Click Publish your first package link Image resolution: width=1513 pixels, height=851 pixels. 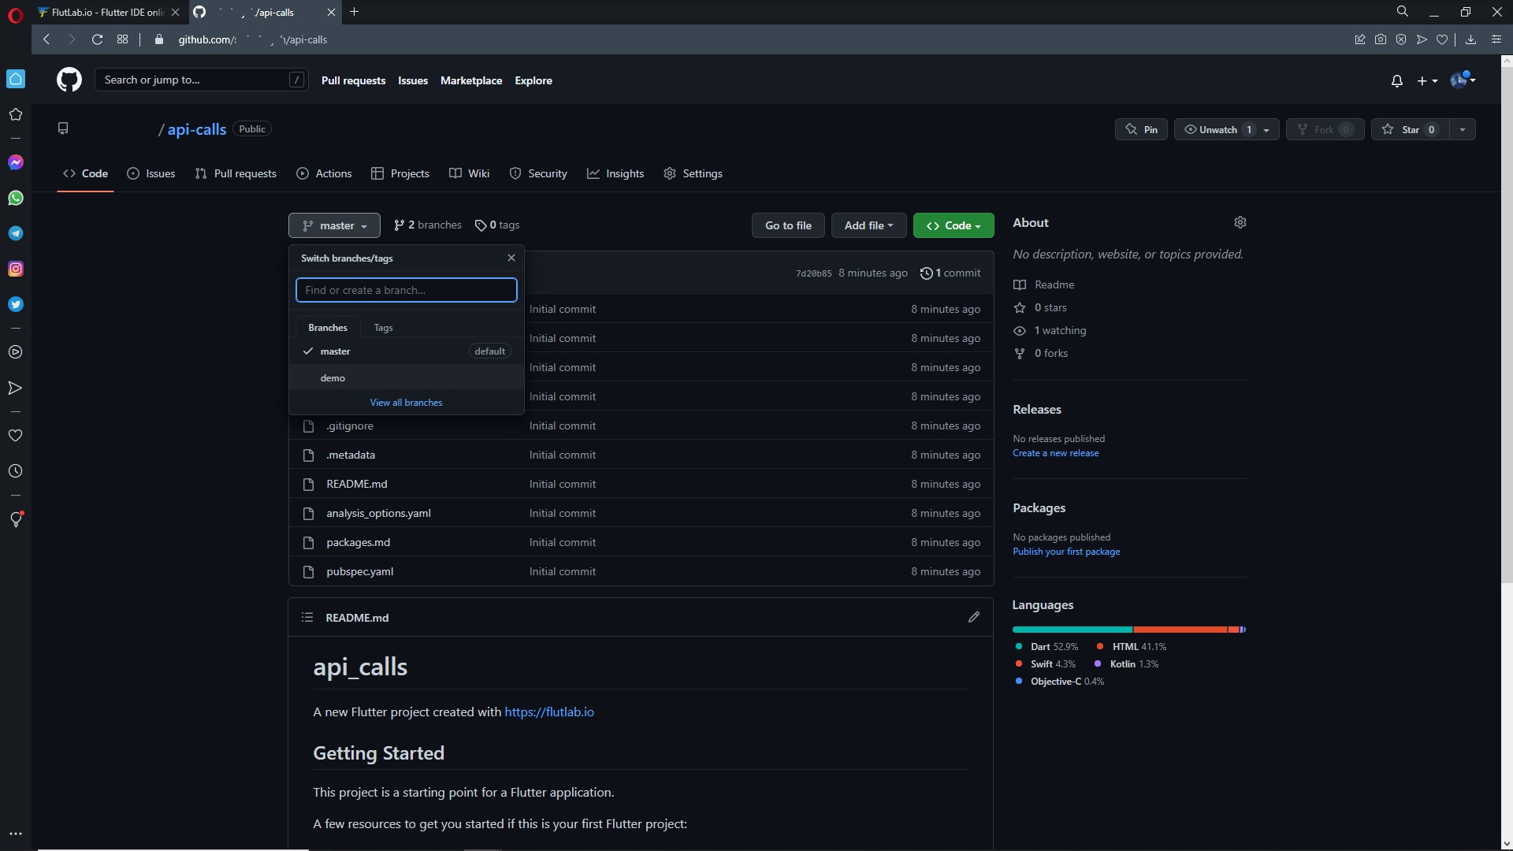1066,552
